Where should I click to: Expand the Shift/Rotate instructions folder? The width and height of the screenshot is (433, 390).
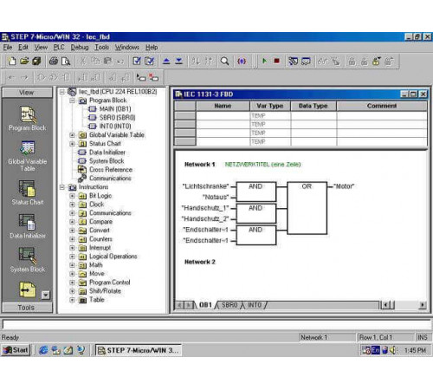(x=73, y=291)
